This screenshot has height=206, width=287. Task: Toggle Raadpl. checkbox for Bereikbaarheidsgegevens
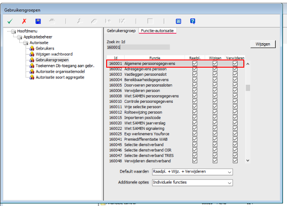195,80
